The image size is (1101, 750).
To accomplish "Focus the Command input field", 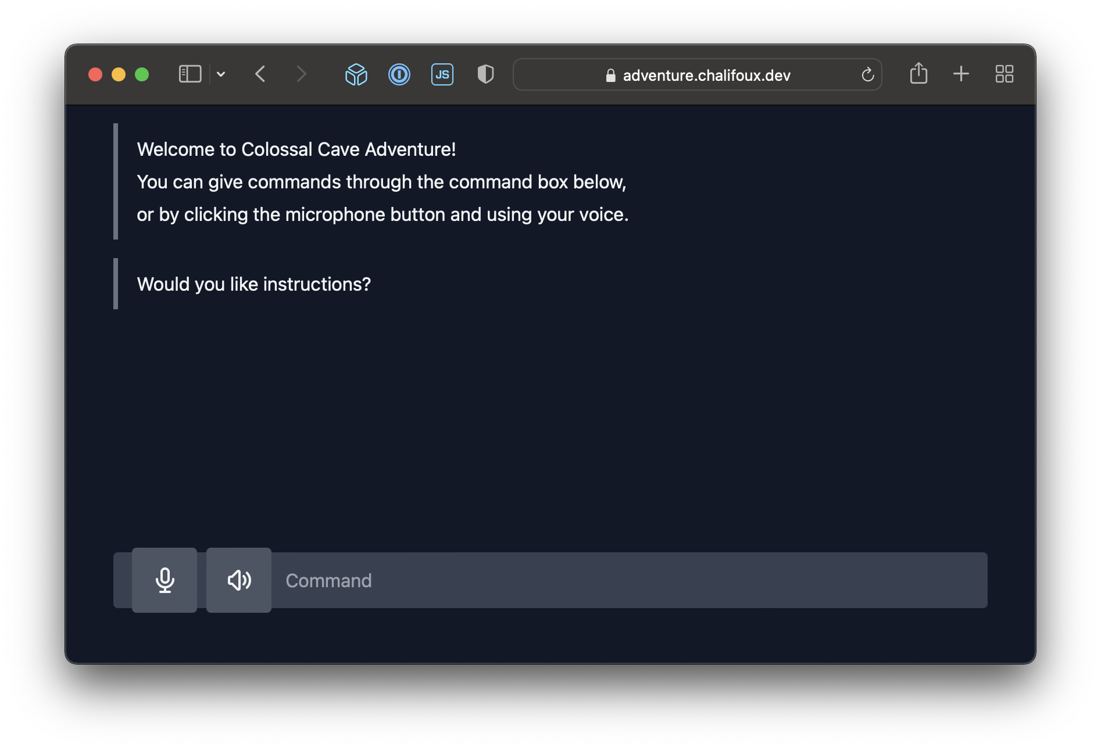I will 628,580.
